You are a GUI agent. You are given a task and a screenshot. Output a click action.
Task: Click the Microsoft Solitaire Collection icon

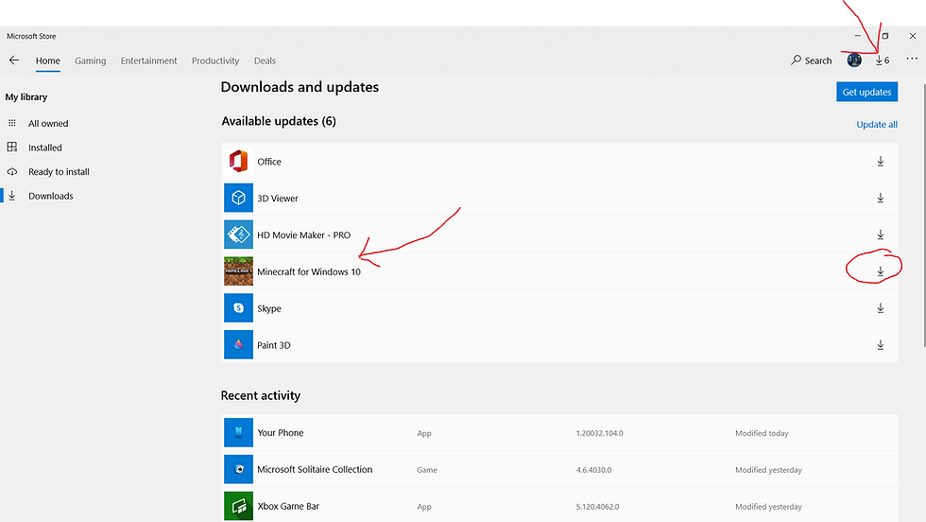click(238, 469)
